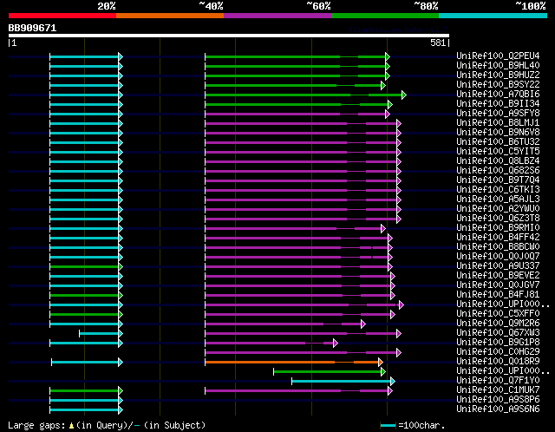Open hit UniRef100_B9II34
The width and height of the screenshot is (555, 432).
[498, 103]
